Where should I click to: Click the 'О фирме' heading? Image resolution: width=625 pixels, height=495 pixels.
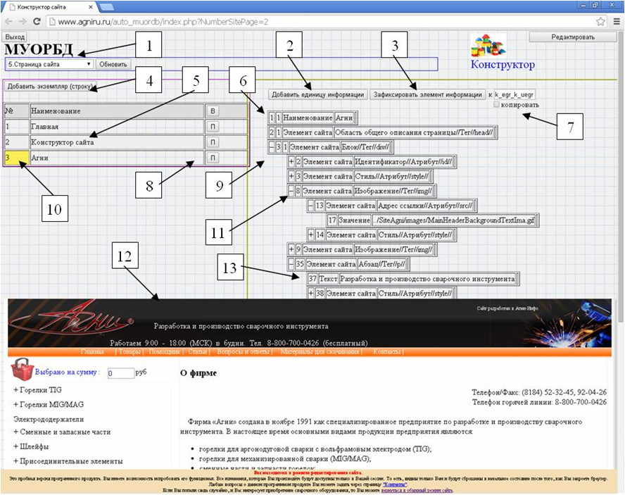(x=198, y=373)
